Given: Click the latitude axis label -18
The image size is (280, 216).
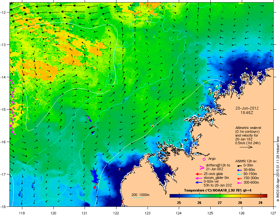Looking at the screenshot, I should tap(3, 206).
